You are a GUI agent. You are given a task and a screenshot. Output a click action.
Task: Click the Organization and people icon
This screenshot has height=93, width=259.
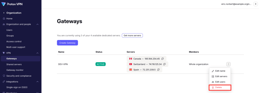(x=4, y=24)
